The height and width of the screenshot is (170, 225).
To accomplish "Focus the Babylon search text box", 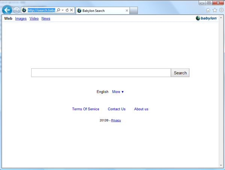I will 101,73.
